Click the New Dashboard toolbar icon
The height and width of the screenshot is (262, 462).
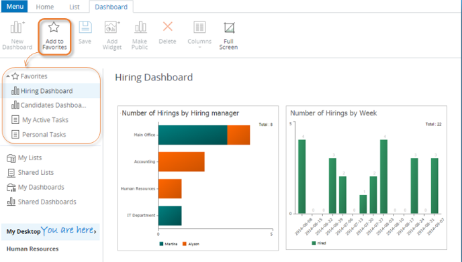point(17,27)
